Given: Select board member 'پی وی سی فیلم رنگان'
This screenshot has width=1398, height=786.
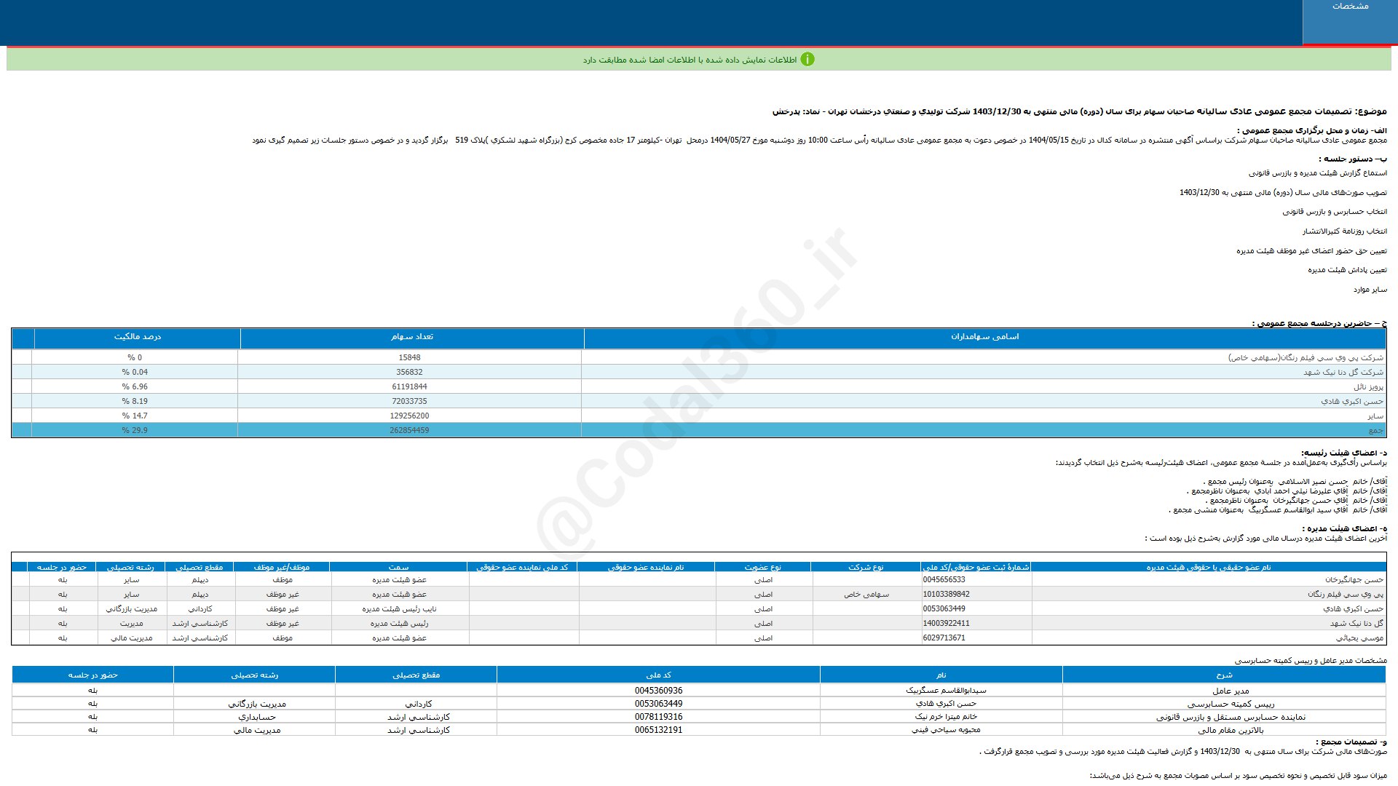Looking at the screenshot, I should coord(1346,595).
